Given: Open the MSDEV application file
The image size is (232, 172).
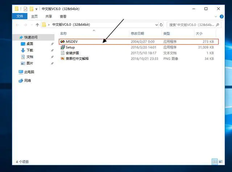Looking at the screenshot, I should 138,42.
